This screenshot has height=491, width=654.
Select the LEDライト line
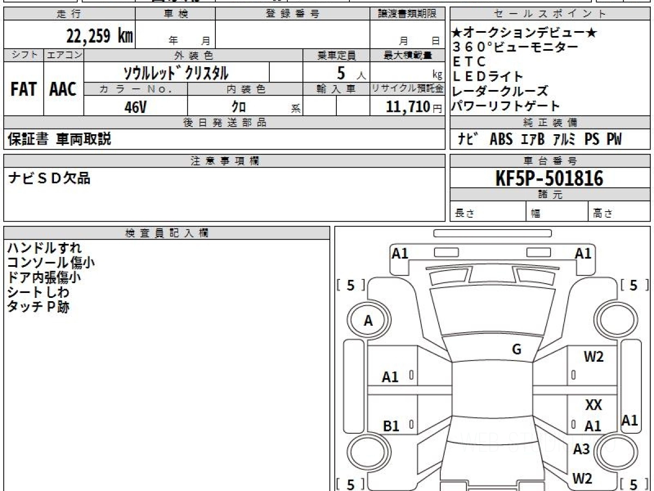488,76
